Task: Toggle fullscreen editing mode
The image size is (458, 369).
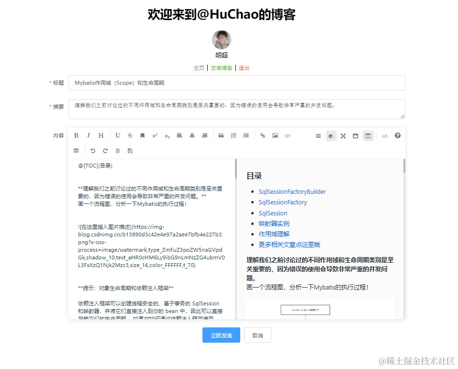Action: [x=343, y=136]
